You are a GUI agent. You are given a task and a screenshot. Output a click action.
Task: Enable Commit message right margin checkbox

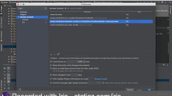(x=51, y=83)
